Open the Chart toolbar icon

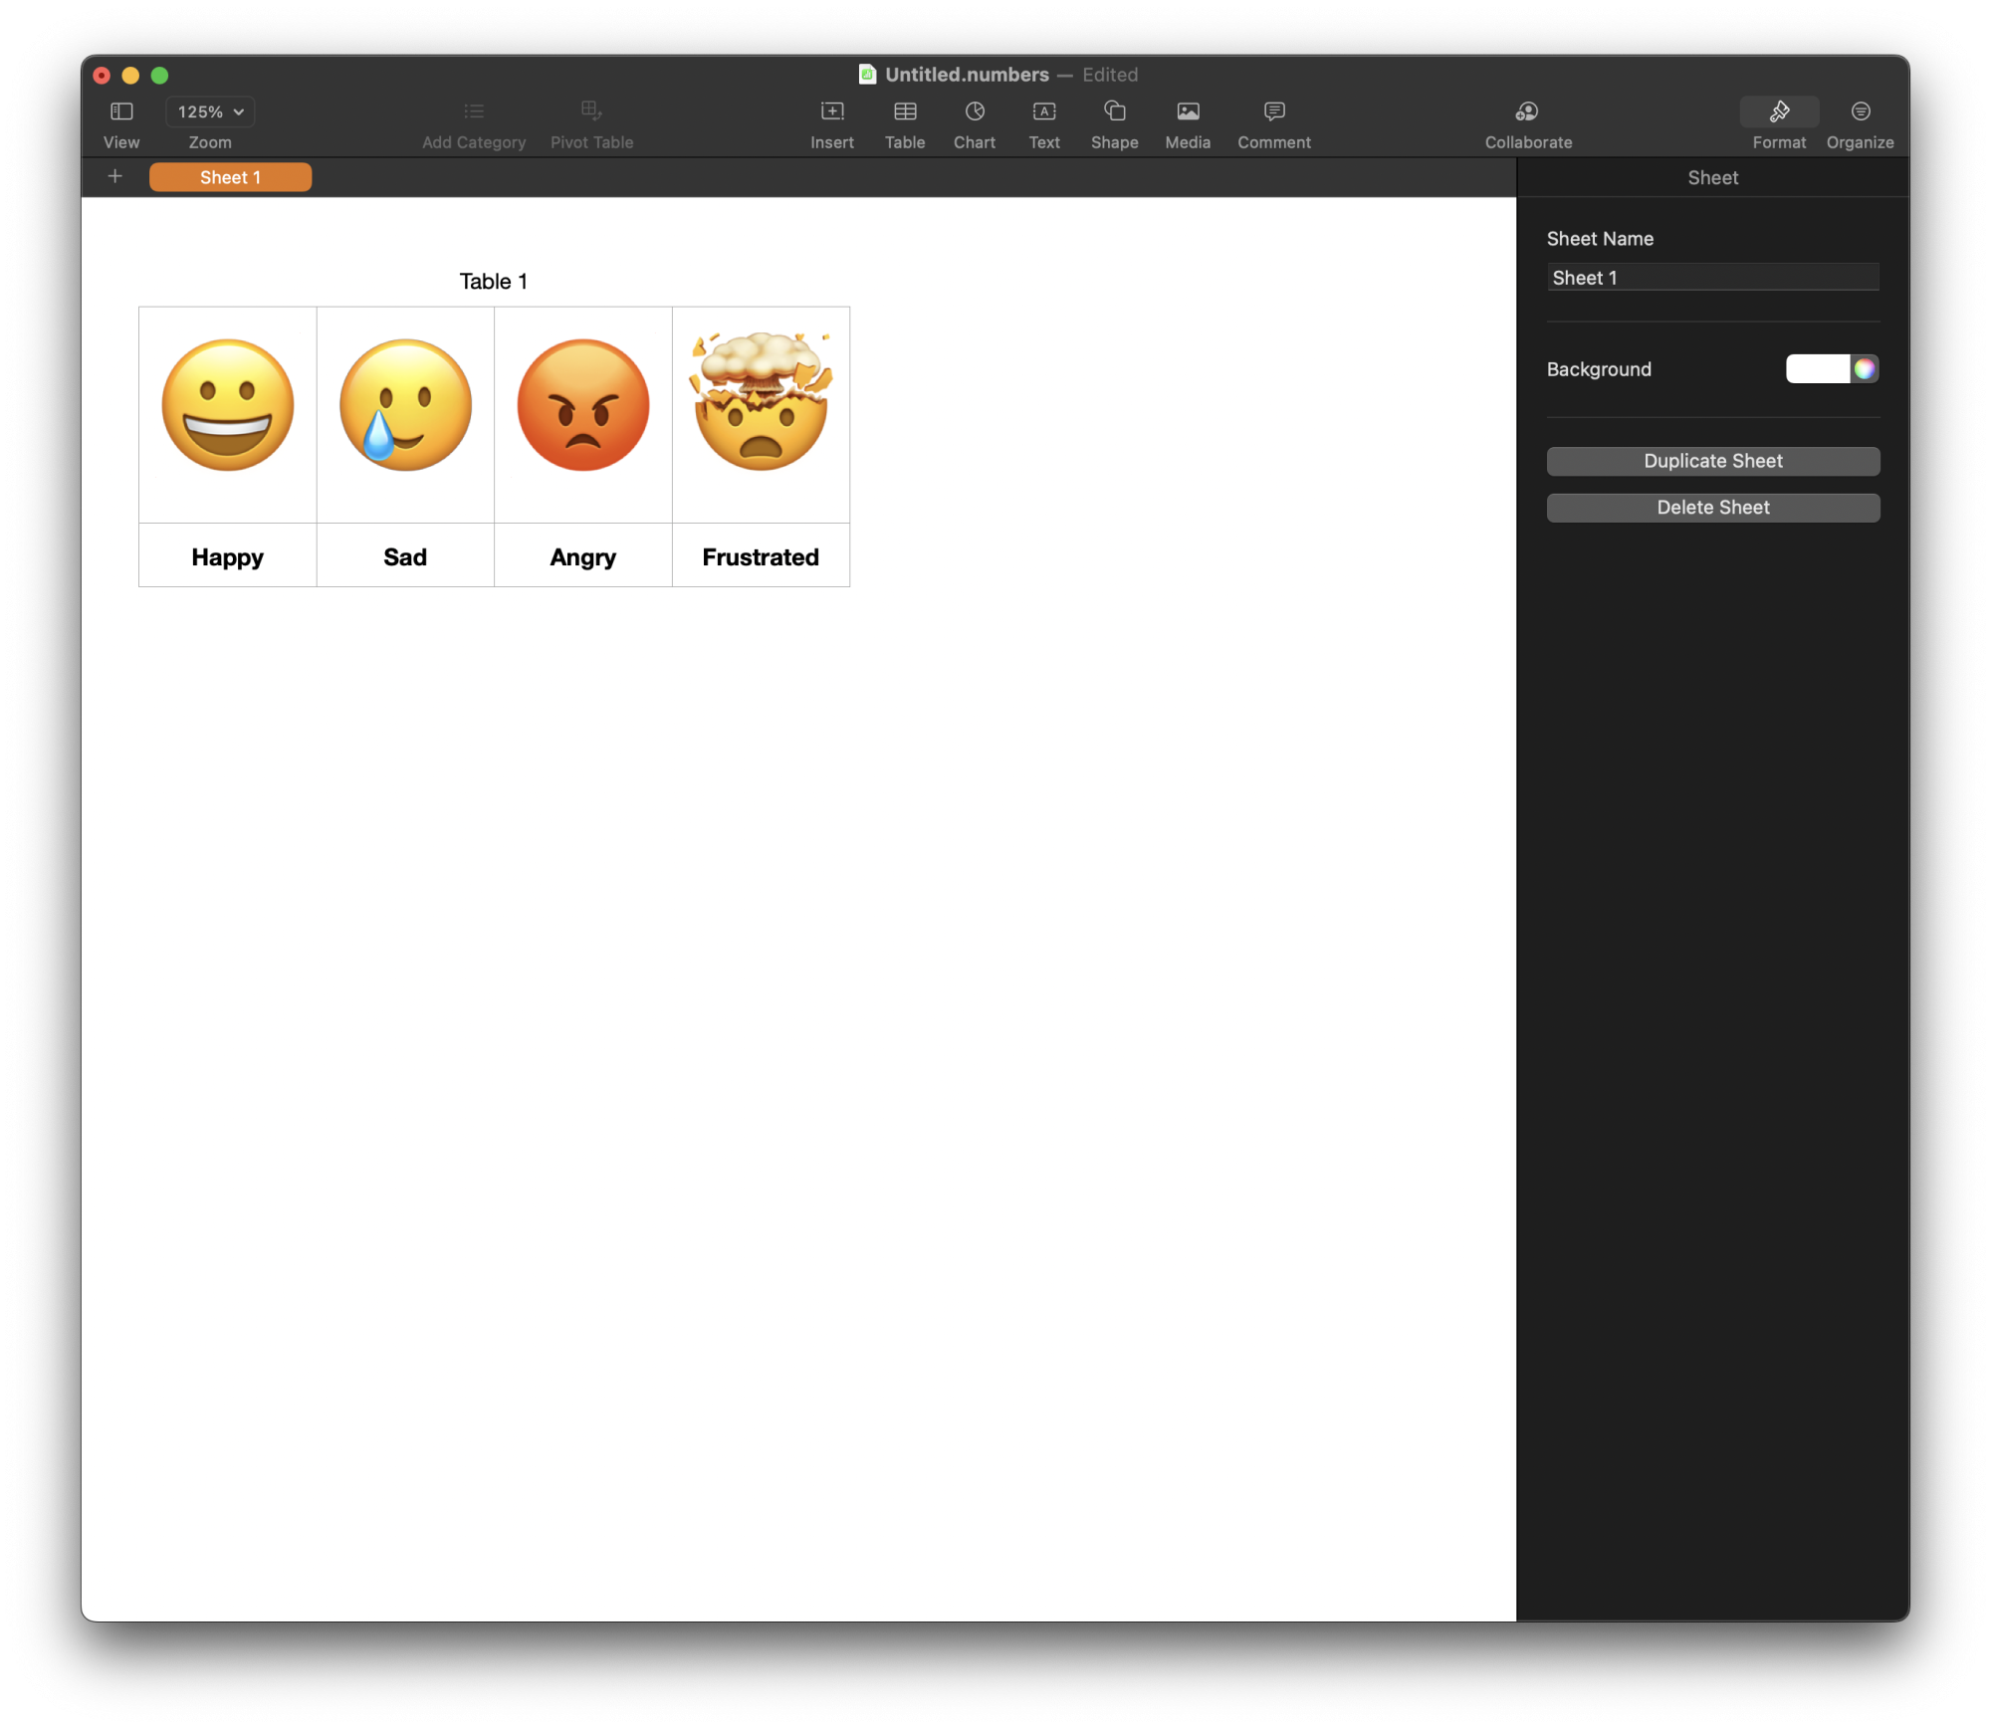[974, 111]
